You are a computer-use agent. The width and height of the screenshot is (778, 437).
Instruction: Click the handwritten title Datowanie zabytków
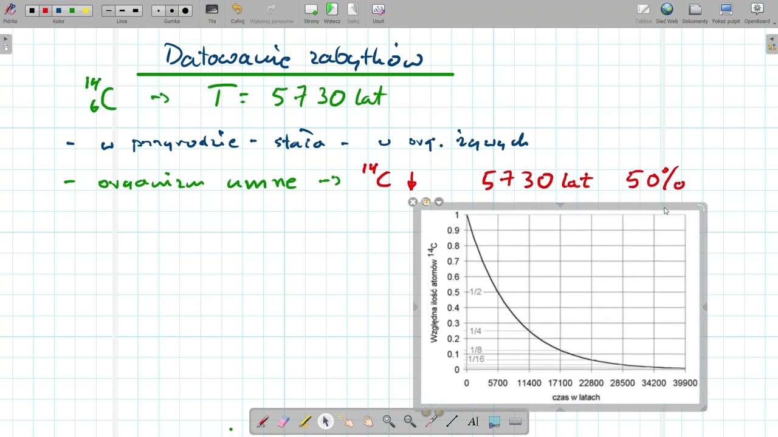click(294, 56)
